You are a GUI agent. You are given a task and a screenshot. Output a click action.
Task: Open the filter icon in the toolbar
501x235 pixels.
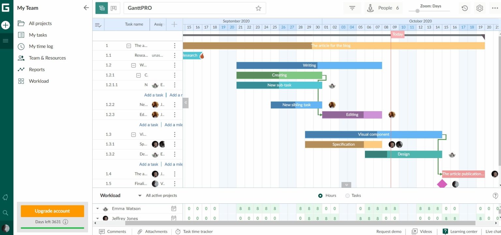point(352,7)
